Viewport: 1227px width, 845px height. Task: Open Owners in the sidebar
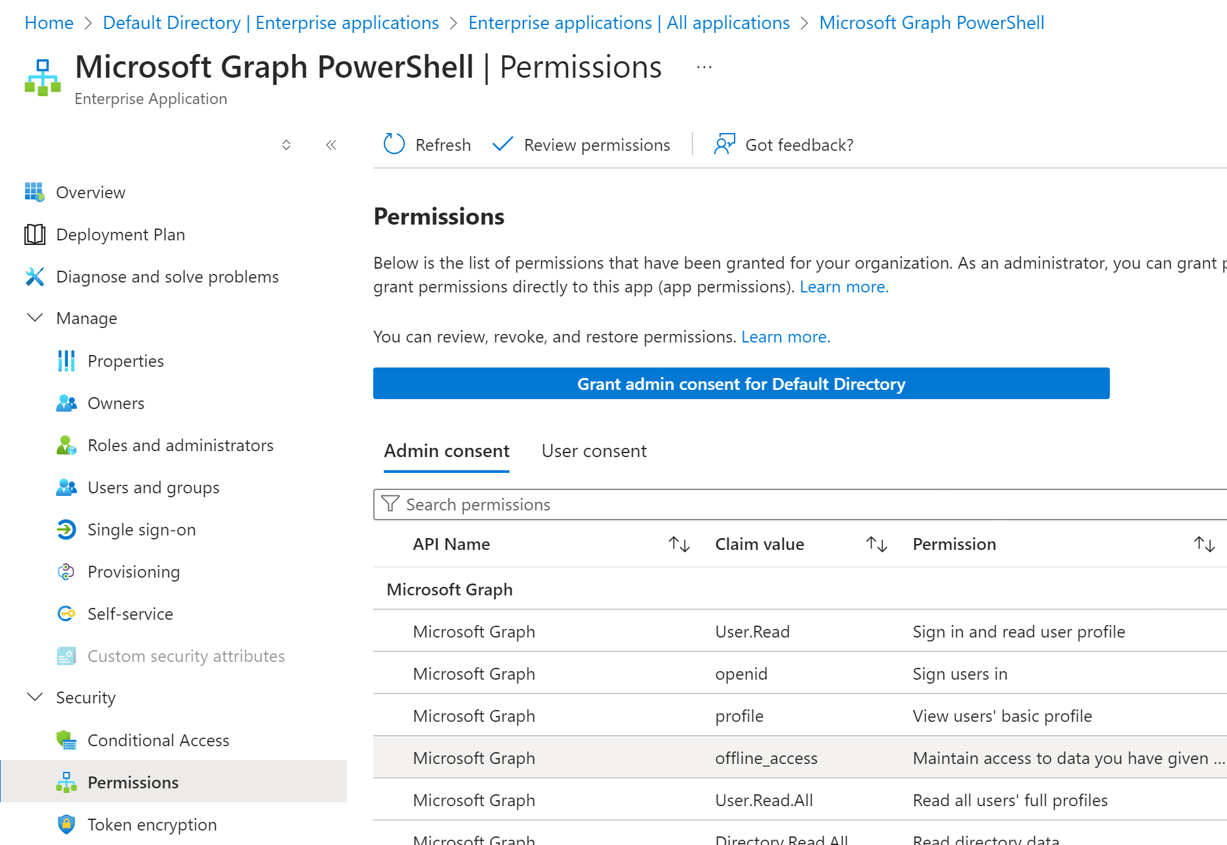coord(116,403)
